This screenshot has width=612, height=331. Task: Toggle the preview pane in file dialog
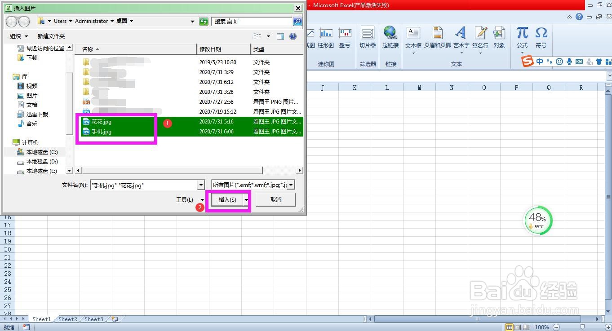pyautogui.click(x=280, y=36)
